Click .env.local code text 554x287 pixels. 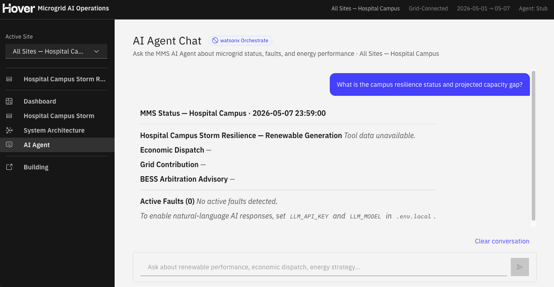413,216
